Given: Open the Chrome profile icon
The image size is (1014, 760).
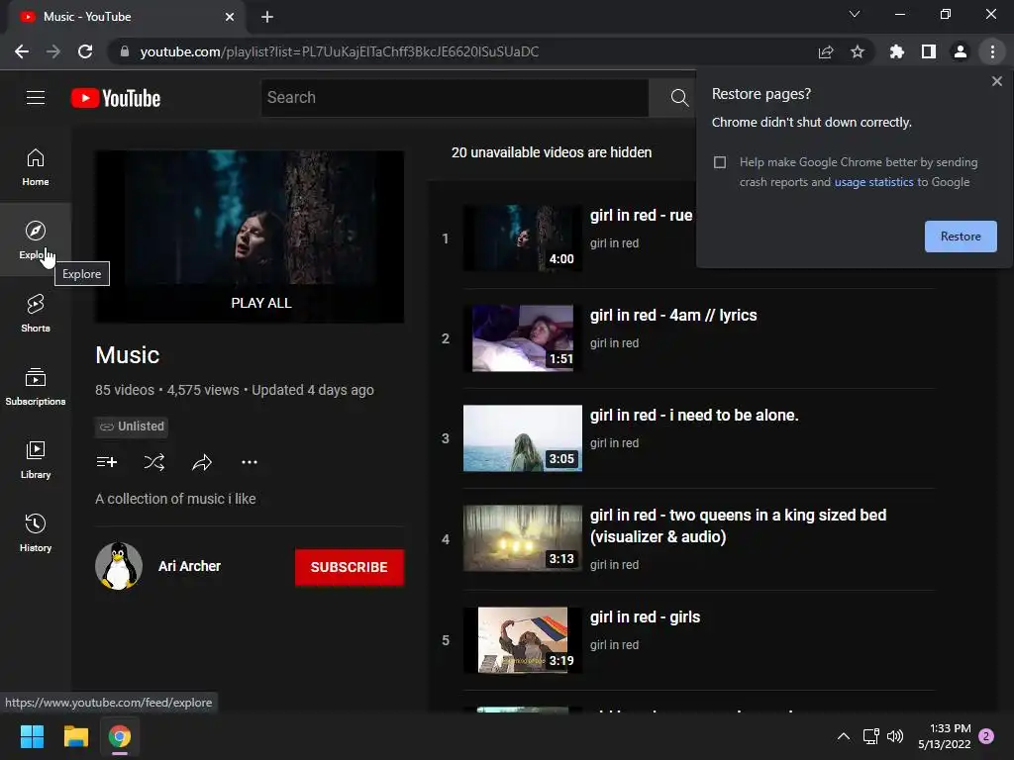Looking at the screenshot, I should coord(961,51).
